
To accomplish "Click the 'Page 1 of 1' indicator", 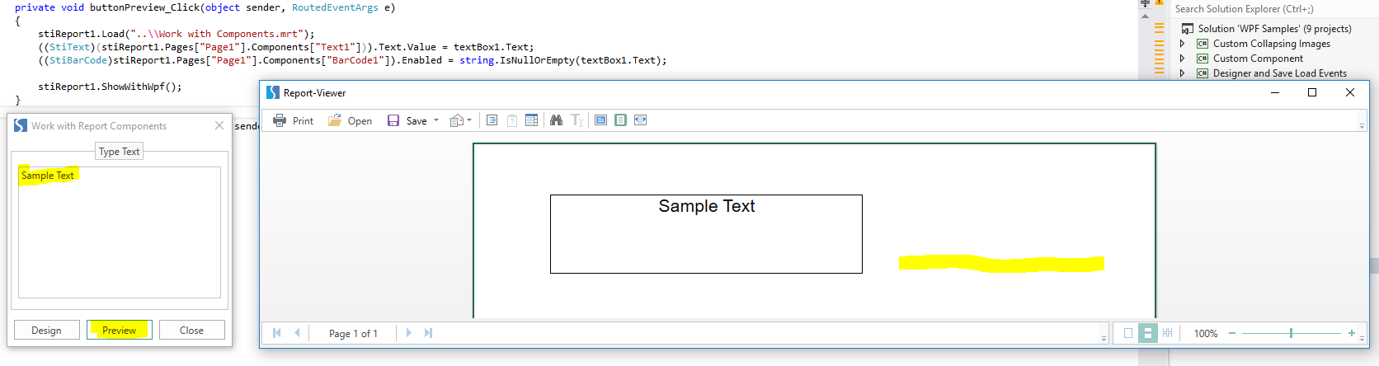I will 353,334.
